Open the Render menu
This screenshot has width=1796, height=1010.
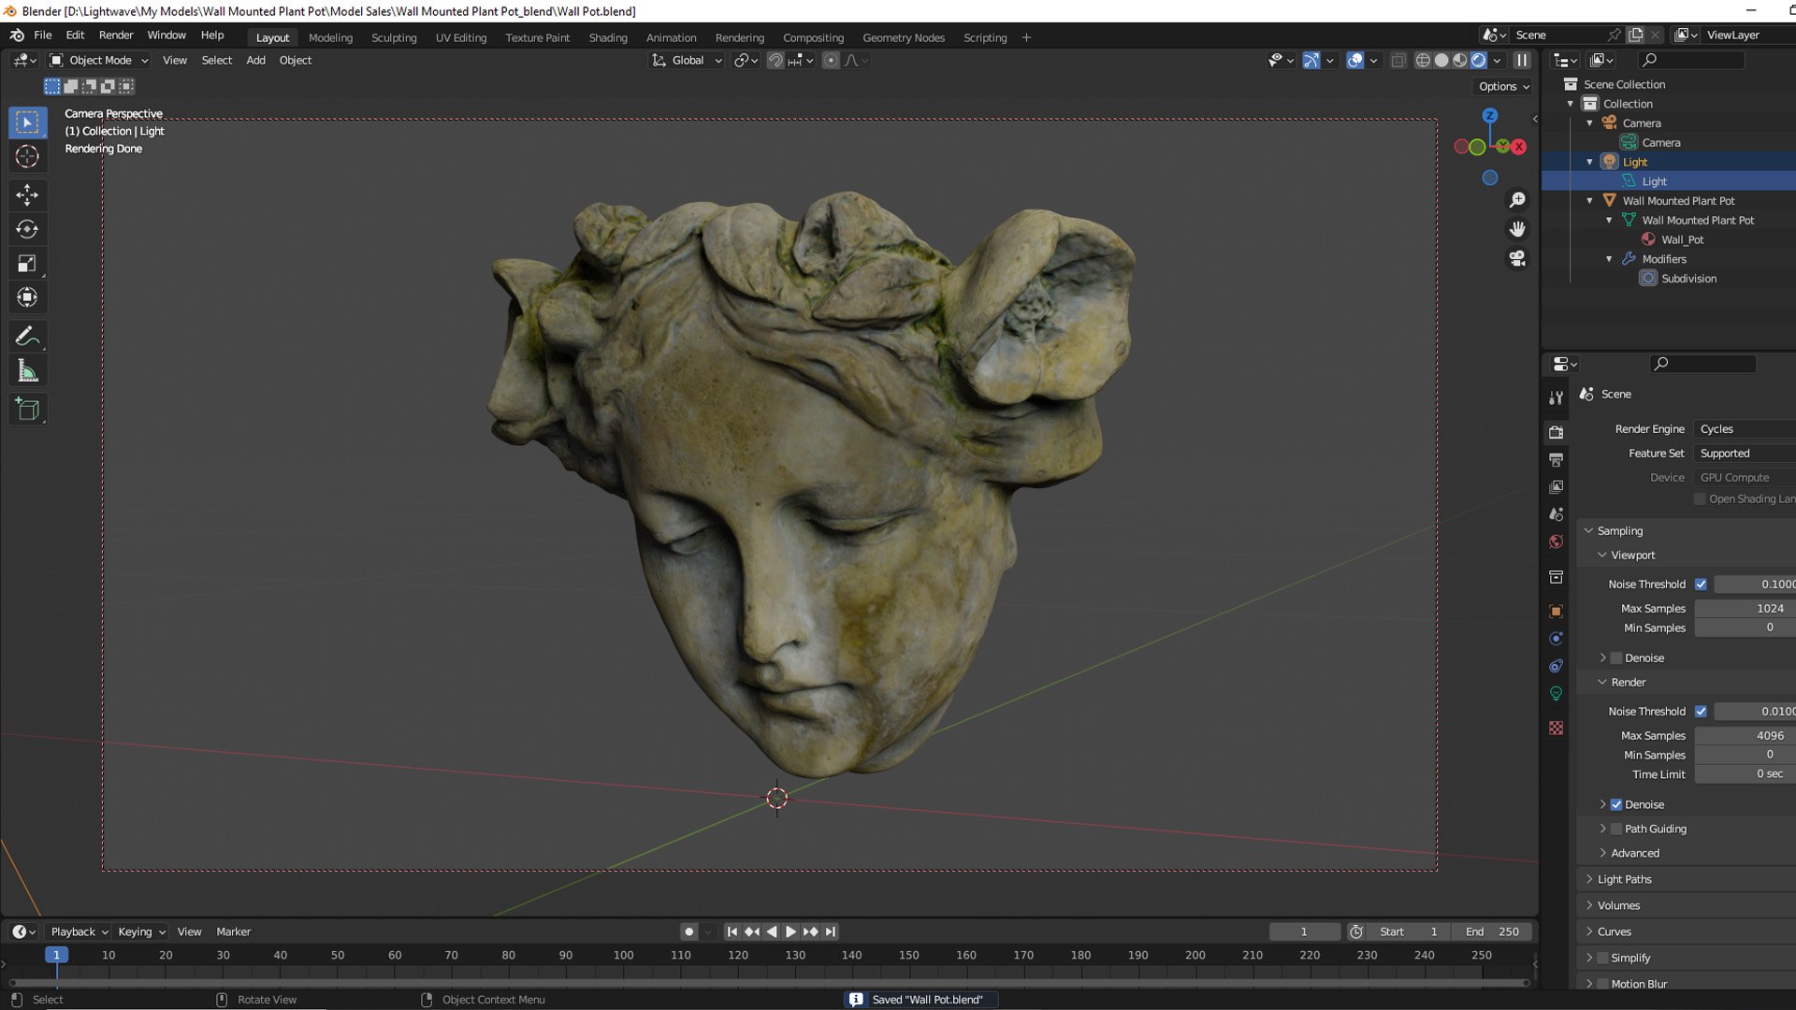pos(116,35)
